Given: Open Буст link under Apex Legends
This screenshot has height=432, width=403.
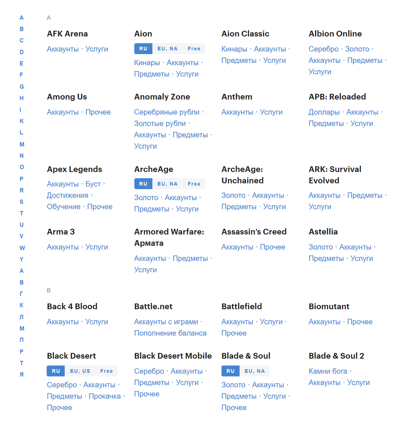Looking at the screenshot, I should tap(93, 184).
